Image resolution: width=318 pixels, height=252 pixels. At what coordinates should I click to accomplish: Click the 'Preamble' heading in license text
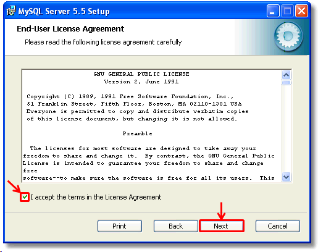(x=138, y=133)
